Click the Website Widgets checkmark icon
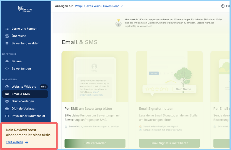 point(7,87)
